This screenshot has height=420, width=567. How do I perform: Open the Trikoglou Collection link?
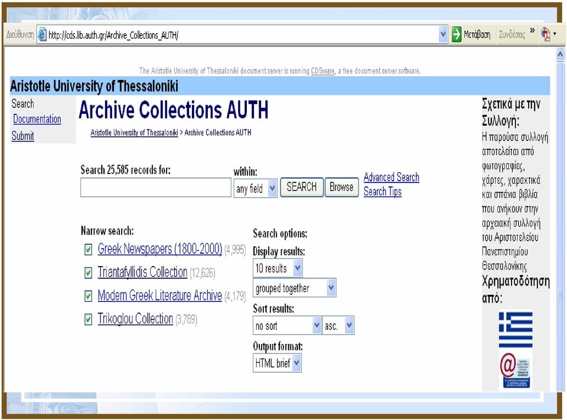coord(136,319)
